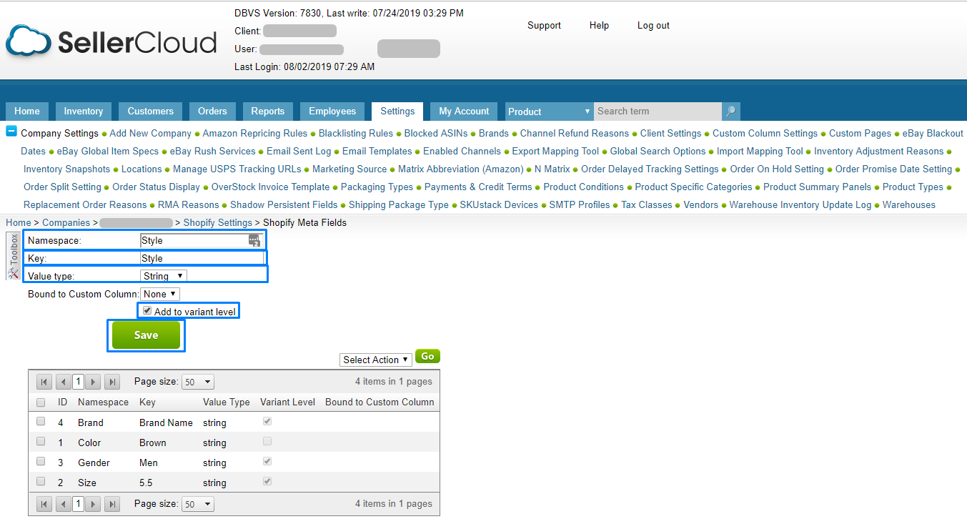Open the Value type String dropdown
The height and width of the screenshot is (519, 967).
point(164,276)
